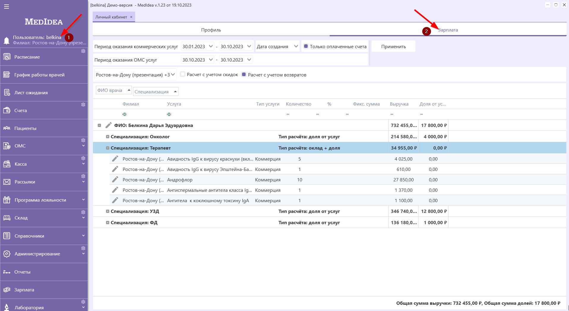Open ОМС period start date dropdown
This screenshot has width=569, height=311.
coord(211,59)
